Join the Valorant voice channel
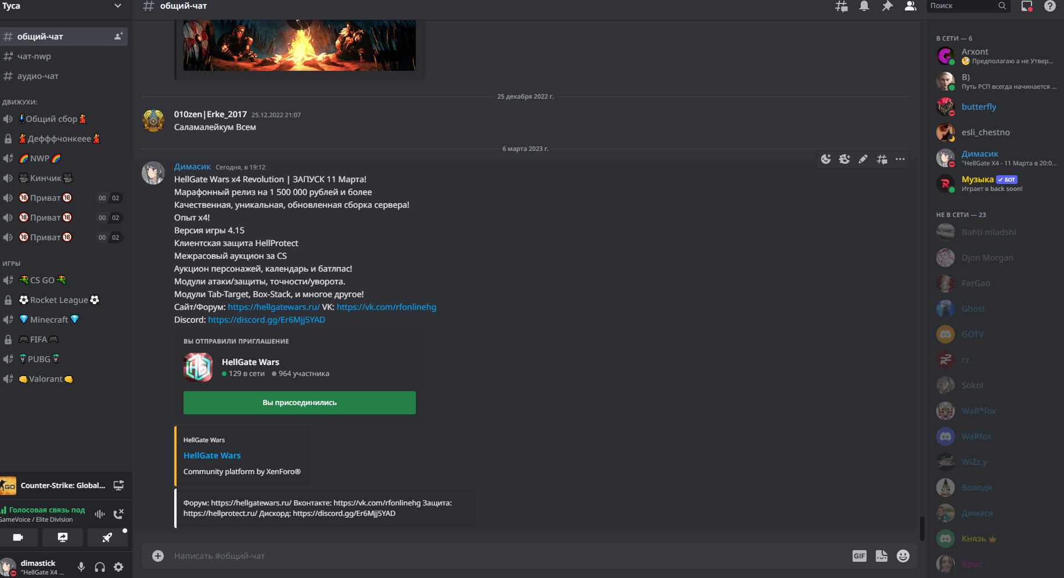 64,379
